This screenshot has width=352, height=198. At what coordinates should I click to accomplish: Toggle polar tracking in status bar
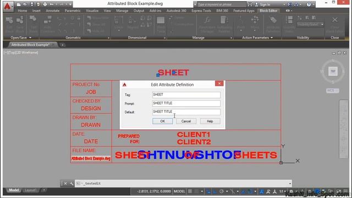pos(222,191)
